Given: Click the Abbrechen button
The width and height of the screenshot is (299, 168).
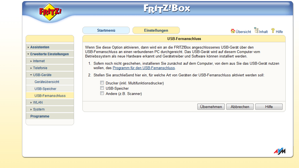Looking at the screenshot, I should coord(240,107).
